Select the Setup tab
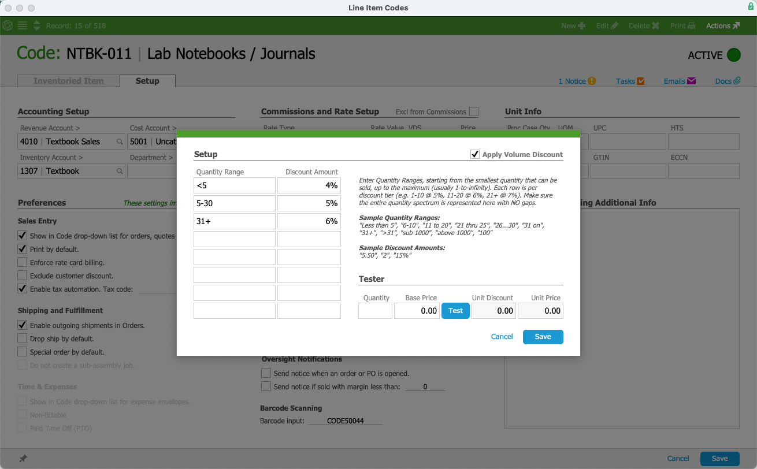The image size is (757, 469). coord(147,81)
